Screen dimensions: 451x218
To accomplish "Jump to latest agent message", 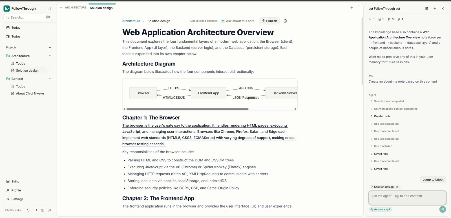I will [433, 179].
